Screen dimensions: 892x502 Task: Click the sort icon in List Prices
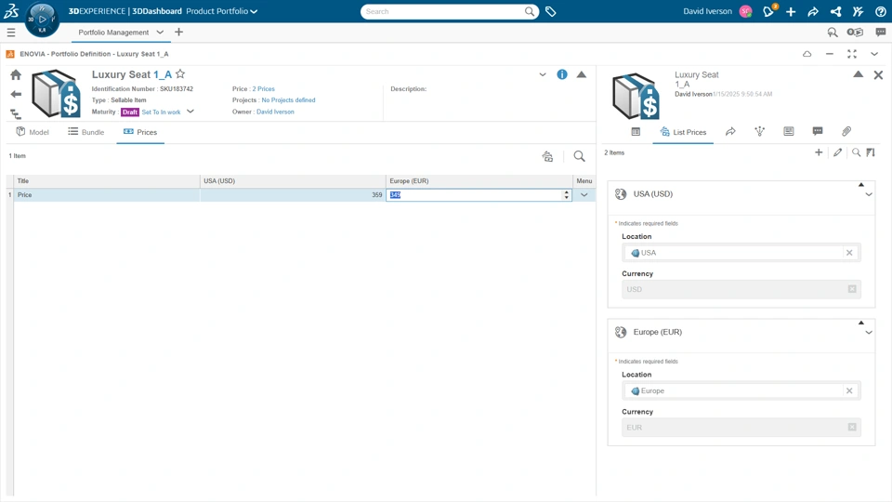click(x=871, y=152)
